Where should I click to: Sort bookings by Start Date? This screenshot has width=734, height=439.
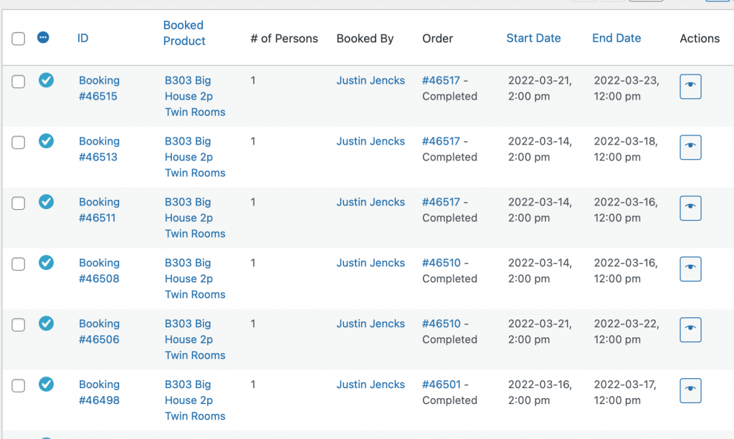pyautogui.click(x=533, y=38)
